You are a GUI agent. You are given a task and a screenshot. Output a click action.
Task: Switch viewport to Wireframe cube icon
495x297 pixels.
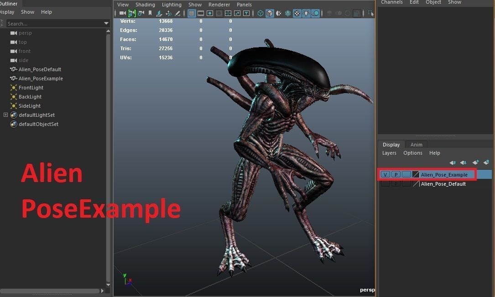click(x=261, y=13)
